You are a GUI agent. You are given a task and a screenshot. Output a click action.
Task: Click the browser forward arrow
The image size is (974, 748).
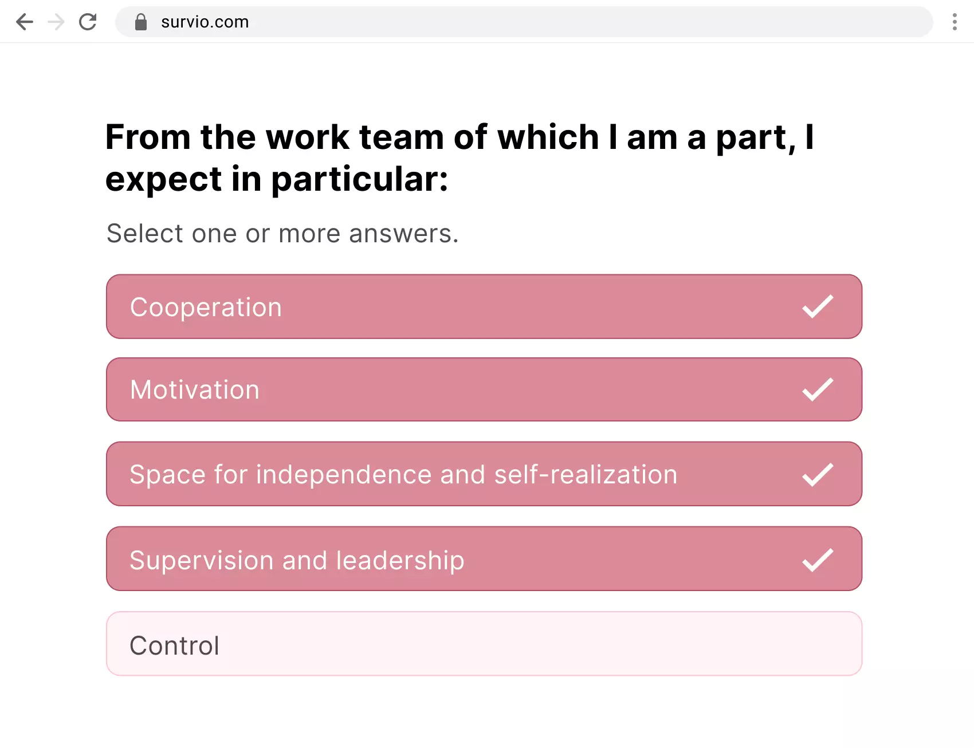click(x=56, y=22)
